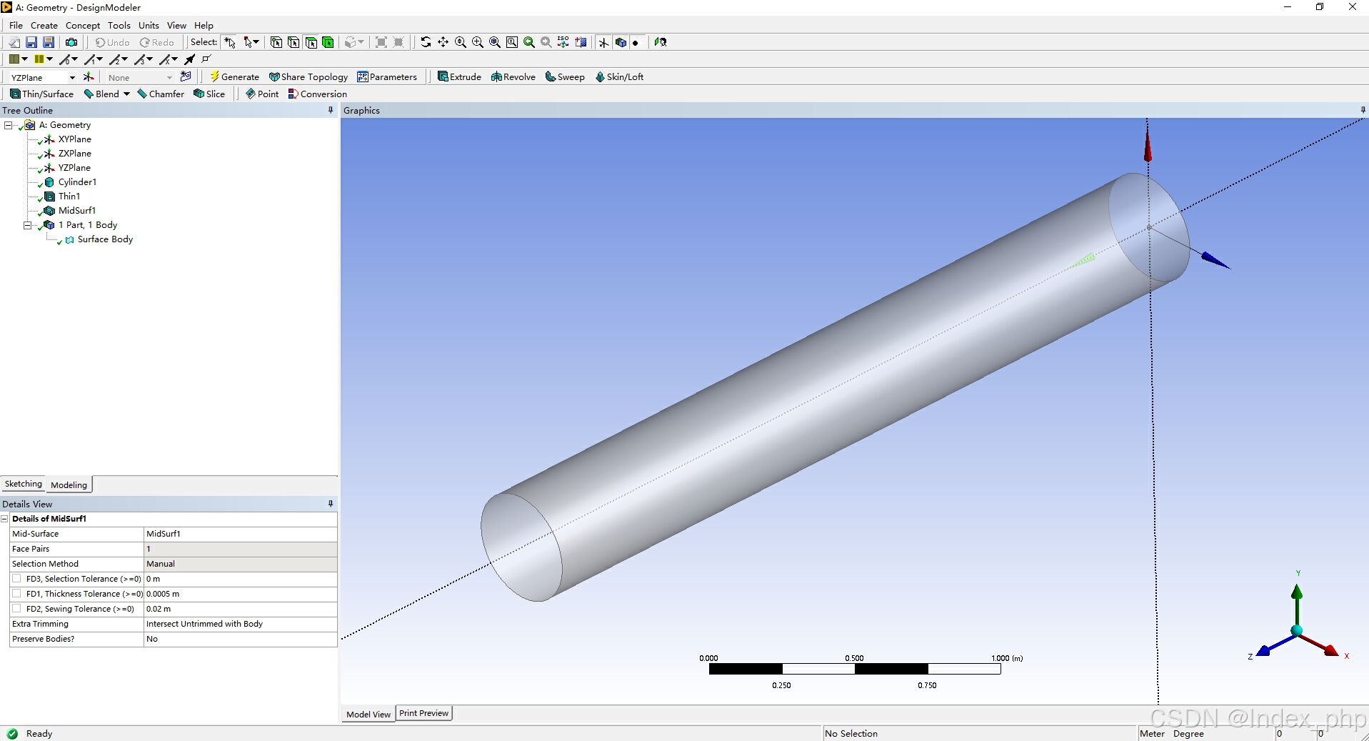
Task: Switch to the Sketching tab
Action: pos(23,484)
